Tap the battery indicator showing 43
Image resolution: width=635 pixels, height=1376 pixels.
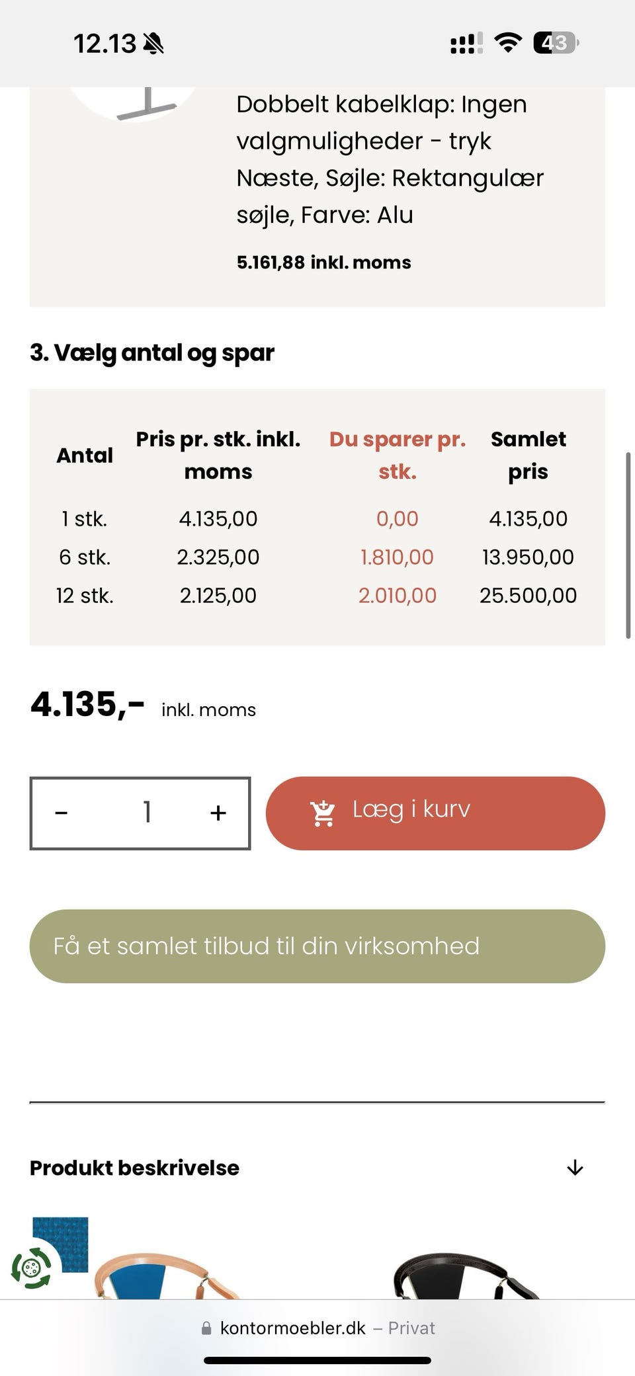(x=556, y=44)
